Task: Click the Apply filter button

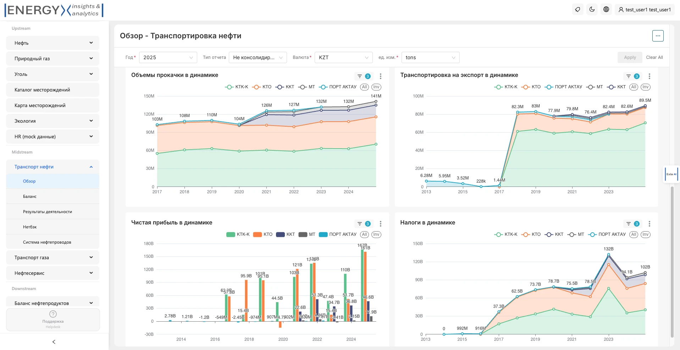Action: [630, 57]
